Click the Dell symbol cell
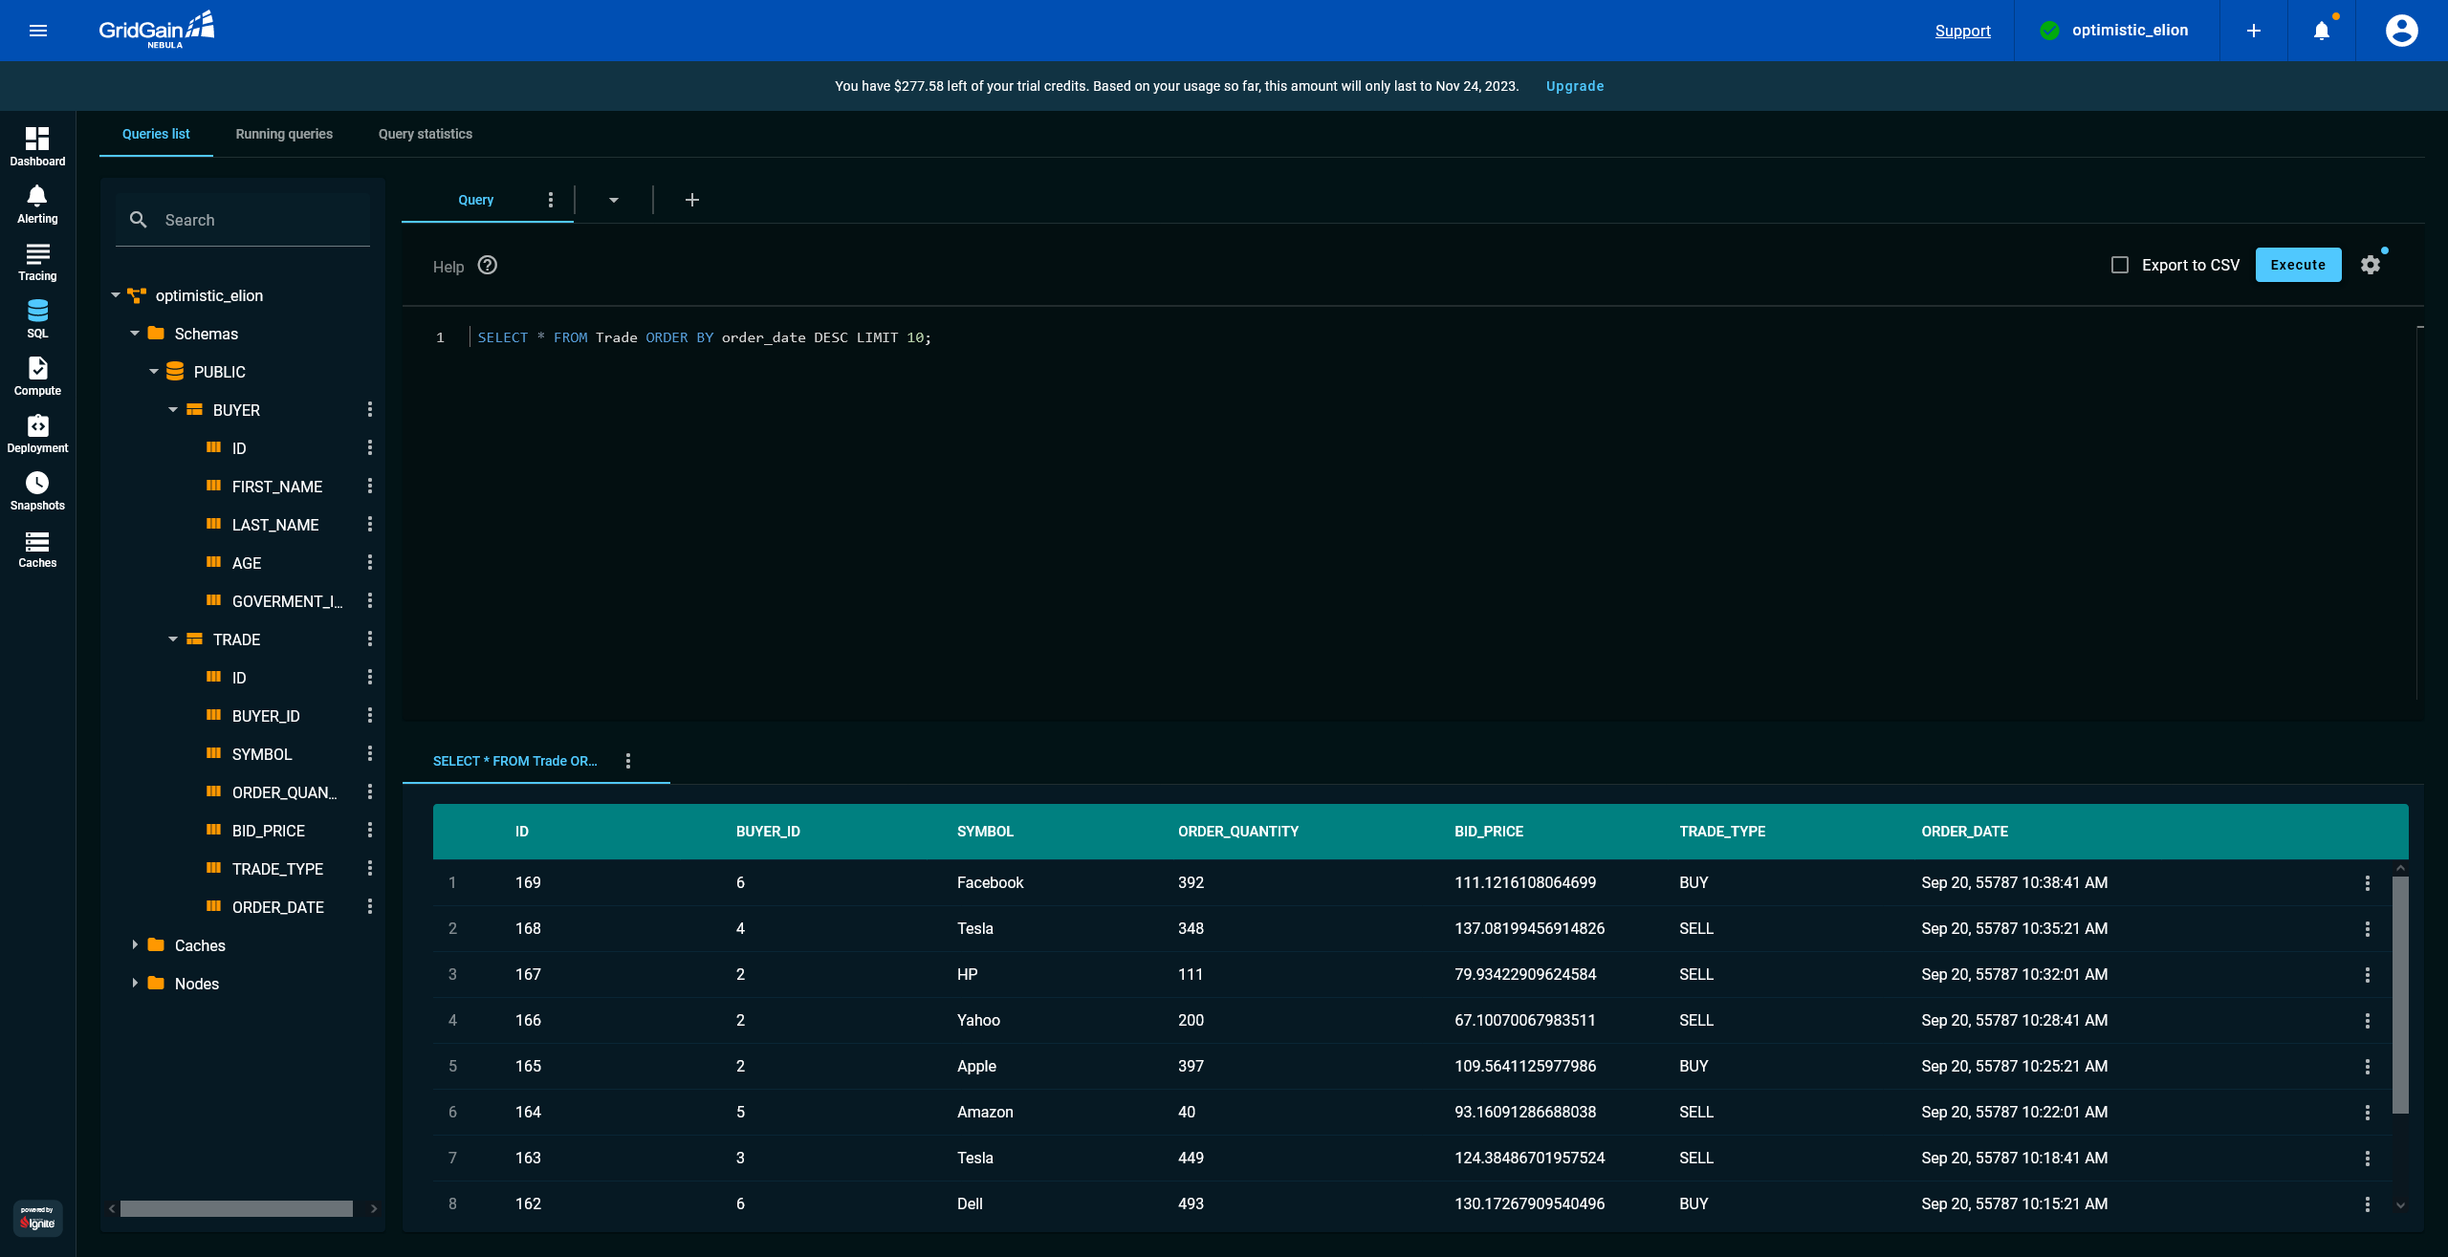Viewport: 2448px width, 1257px height. point(970,1203)
